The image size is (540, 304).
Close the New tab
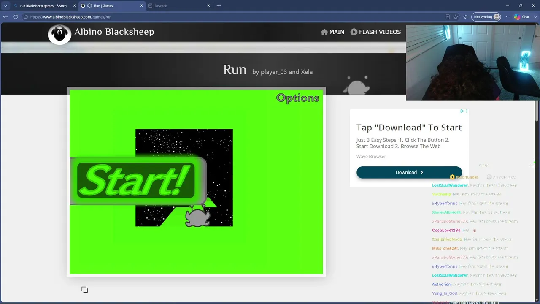click(208, 6)
